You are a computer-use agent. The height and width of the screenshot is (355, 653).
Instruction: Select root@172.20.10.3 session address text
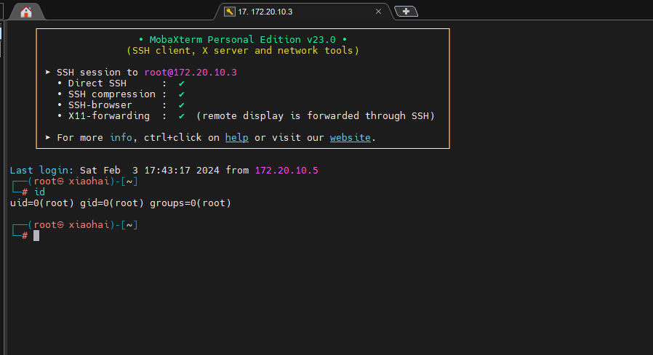pos(191,73)
